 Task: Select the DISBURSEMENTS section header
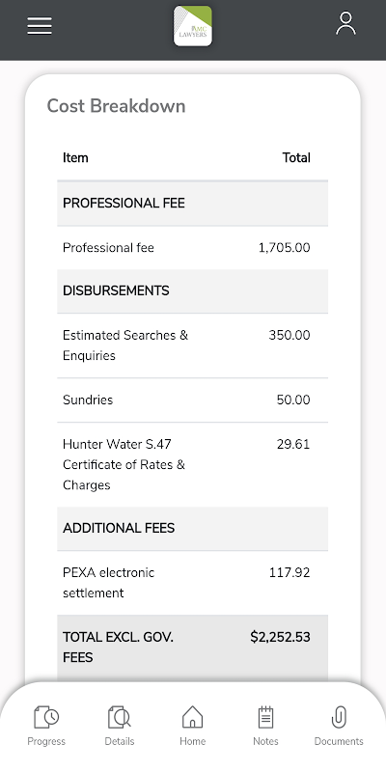click(x=192, y=291)
